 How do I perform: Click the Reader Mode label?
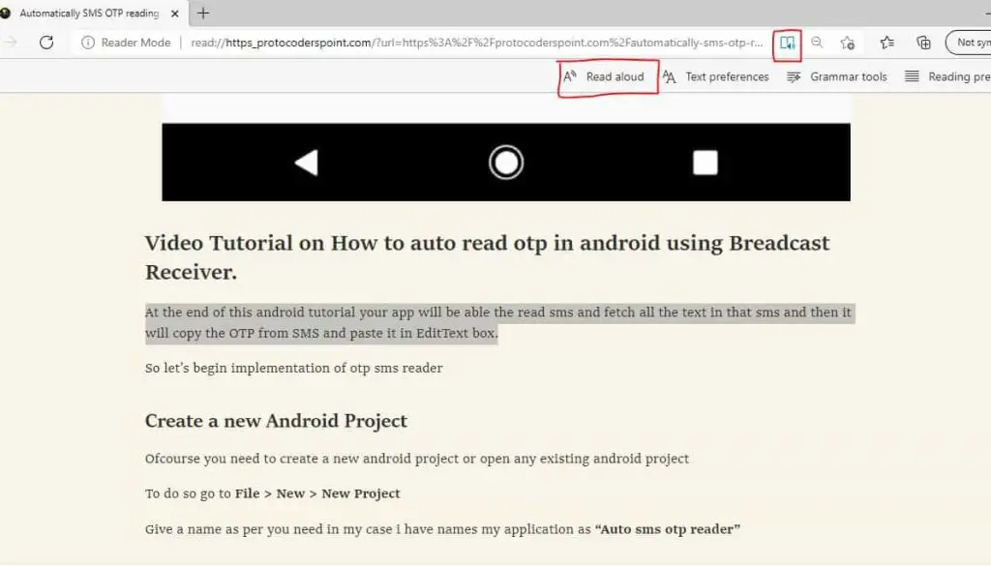point(135,43)
